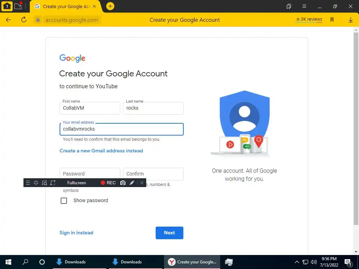The height and width of the screenshot is (269, 359).
Task: Open the Windows Start menu
Action: pos(8,262)
